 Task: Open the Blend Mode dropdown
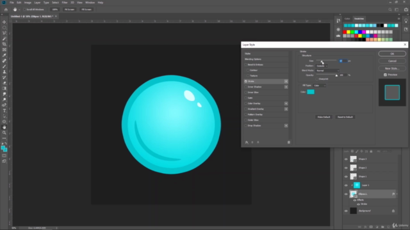point(327,71)
